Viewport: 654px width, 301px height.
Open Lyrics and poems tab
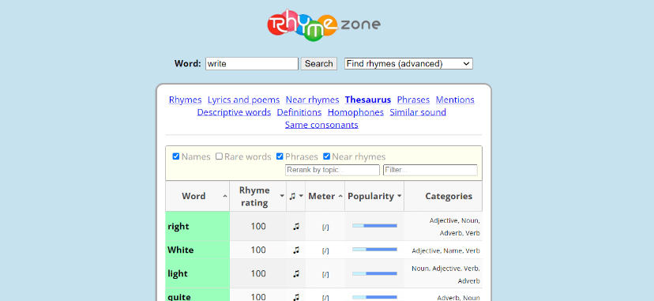[243, 100]
